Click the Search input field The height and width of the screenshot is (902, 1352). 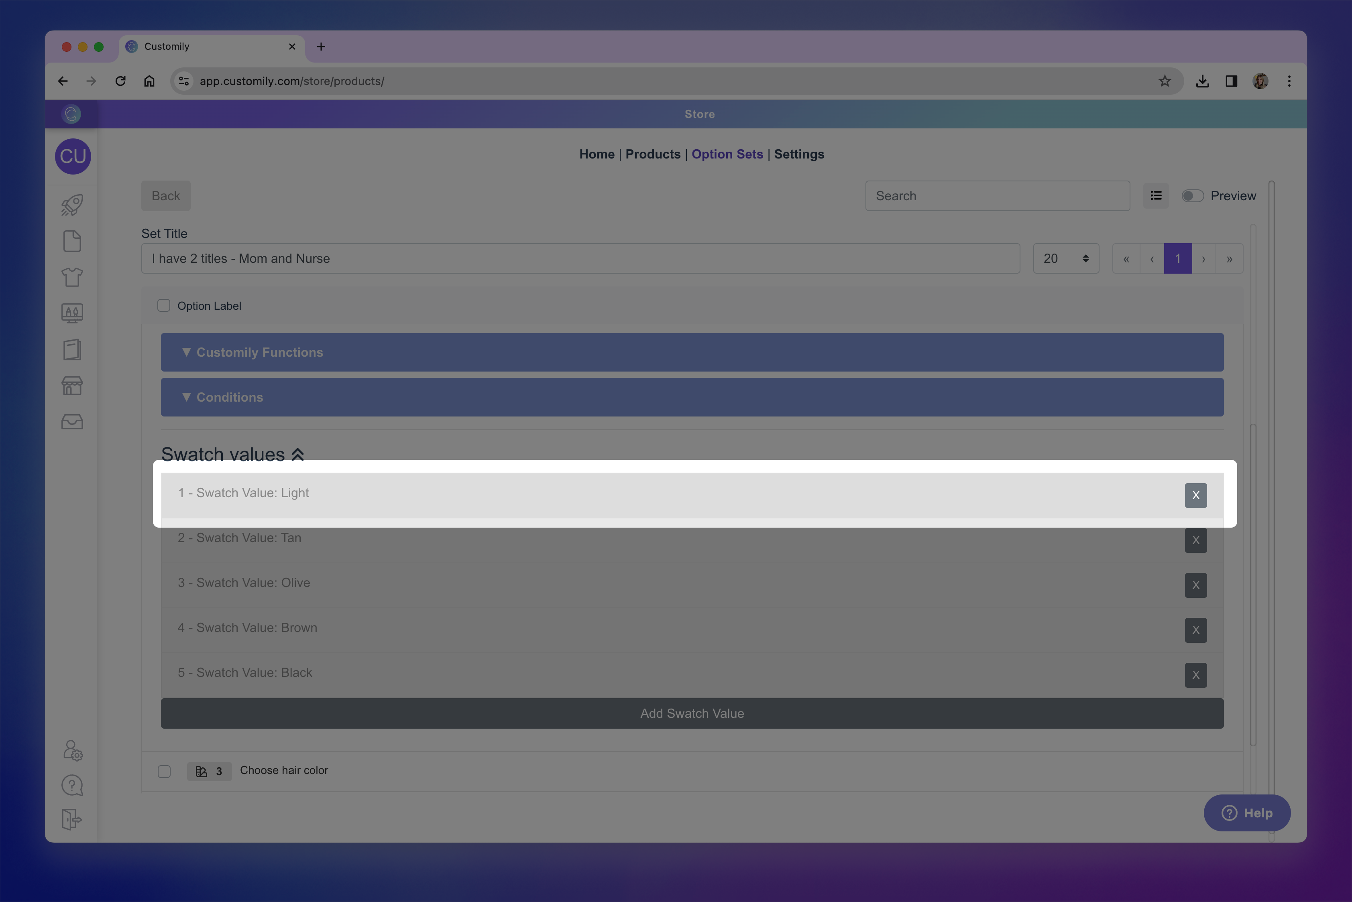coord(998,195)
